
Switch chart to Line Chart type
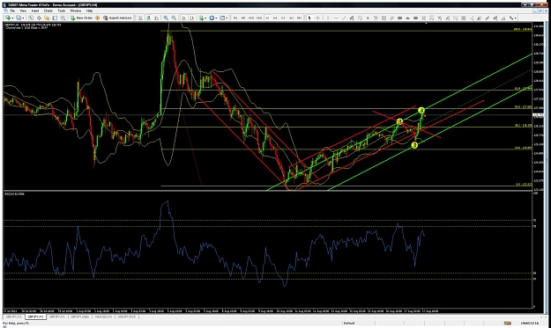click(157, 18)
